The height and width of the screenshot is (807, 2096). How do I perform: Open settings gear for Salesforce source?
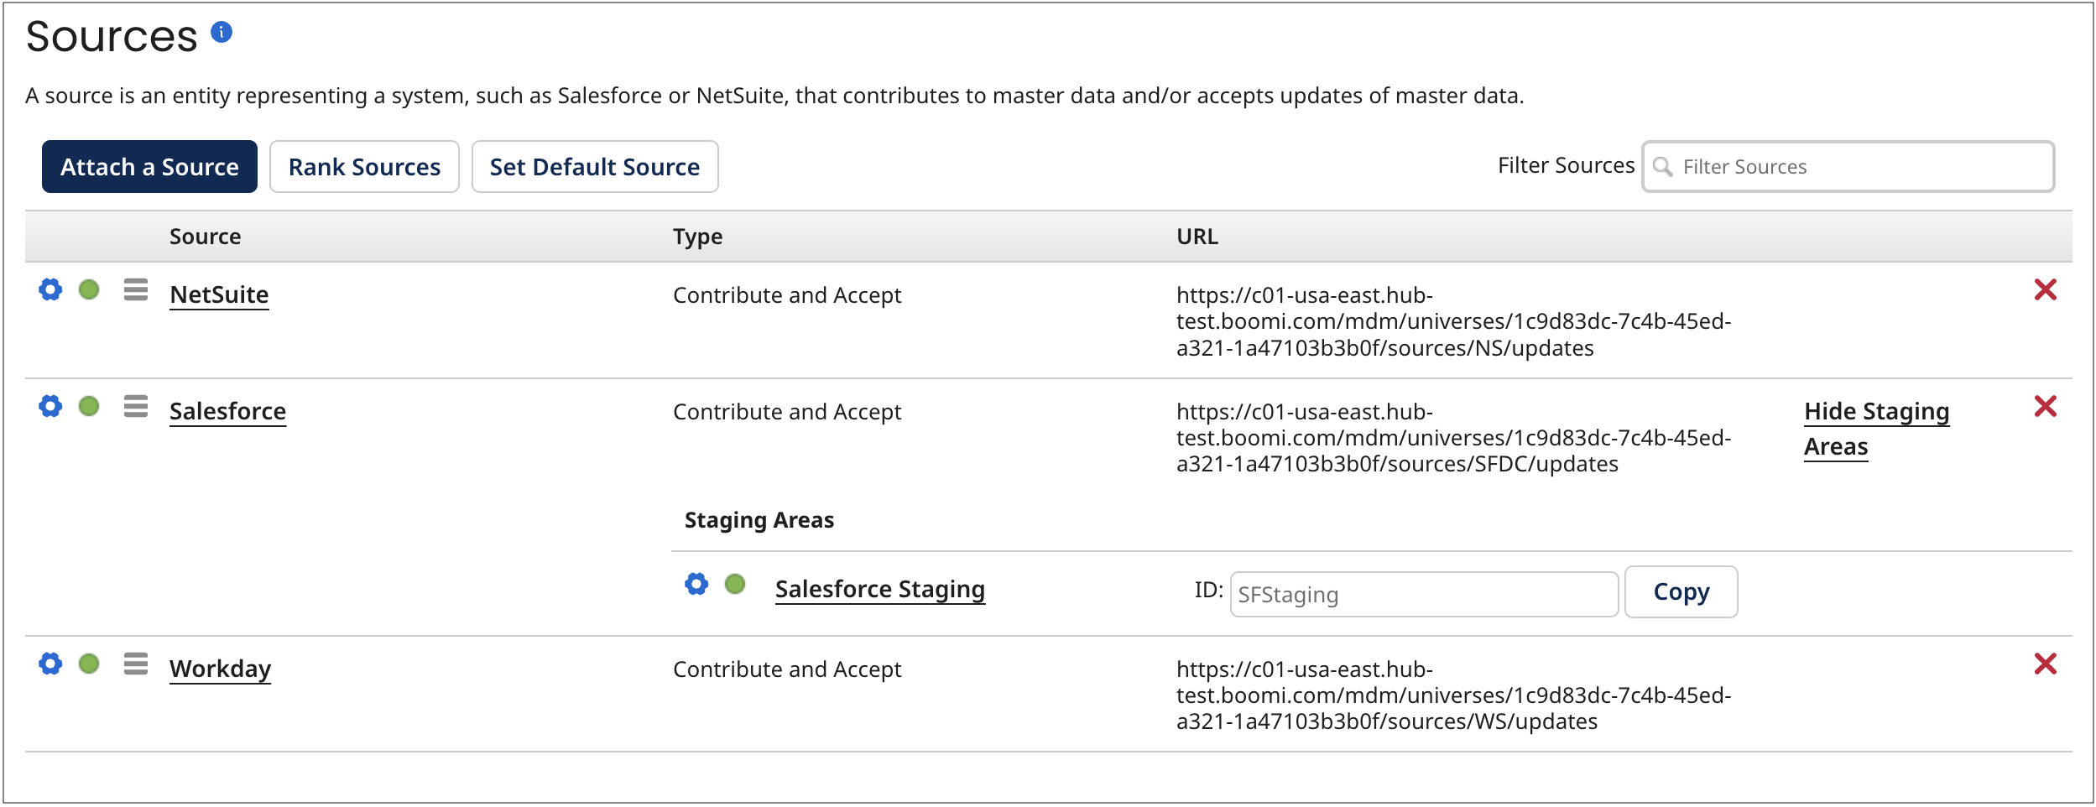click(50, 406)
